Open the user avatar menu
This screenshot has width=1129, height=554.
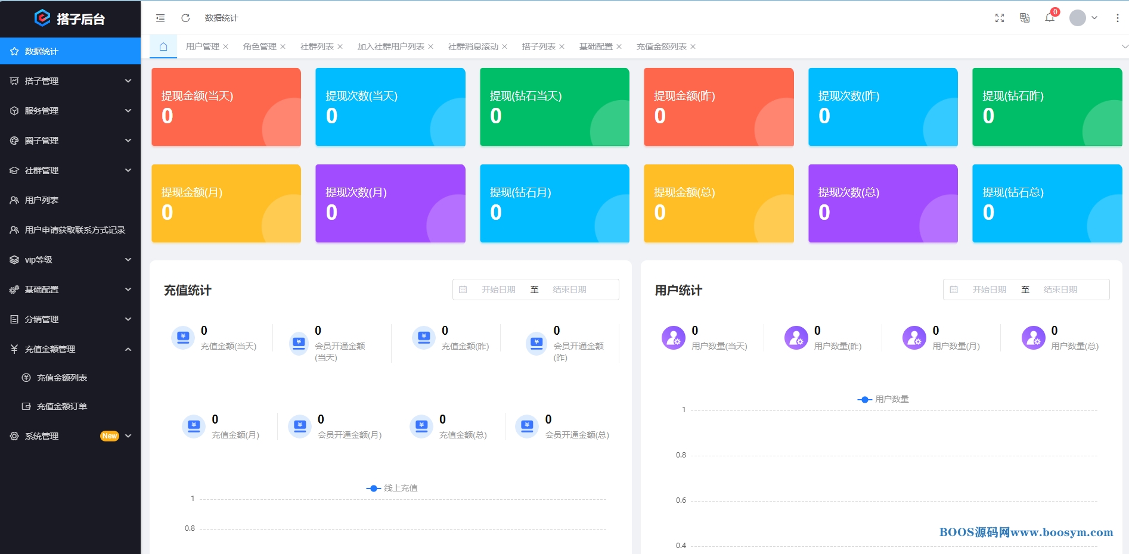pyautogui.click(x=1083, y=18)
